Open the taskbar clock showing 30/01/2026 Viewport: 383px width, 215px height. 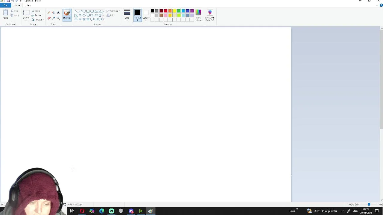[x=366, y=211]
